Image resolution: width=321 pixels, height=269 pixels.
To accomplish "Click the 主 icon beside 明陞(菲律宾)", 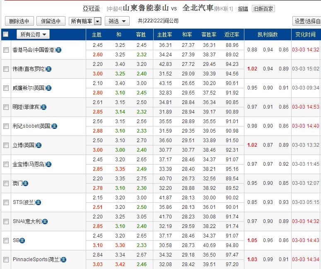I will click(x=43, y=107).
